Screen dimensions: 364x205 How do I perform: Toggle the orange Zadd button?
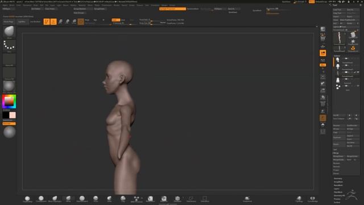tap(115, 20)
